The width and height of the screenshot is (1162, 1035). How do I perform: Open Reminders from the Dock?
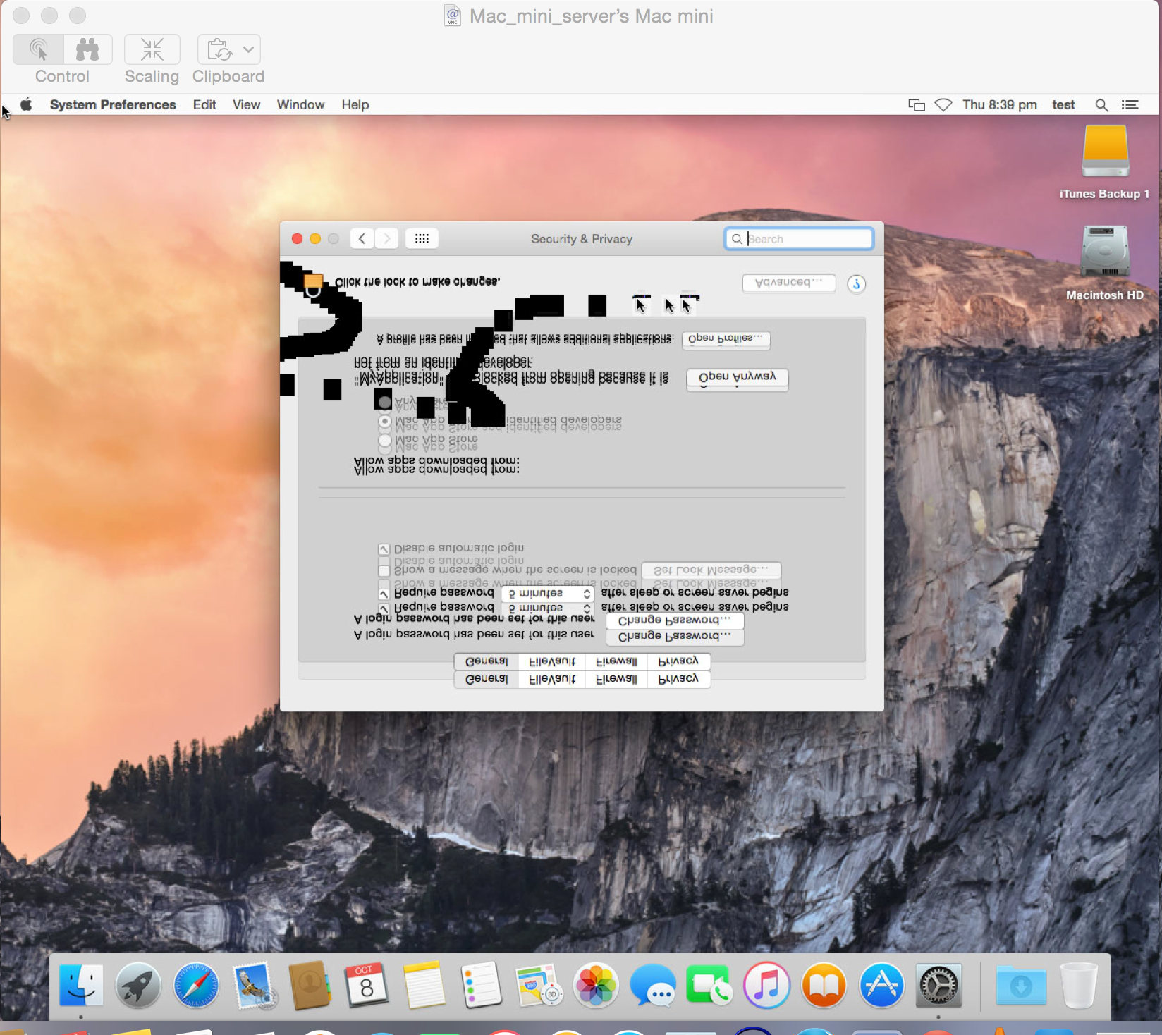tap(481, 985)
